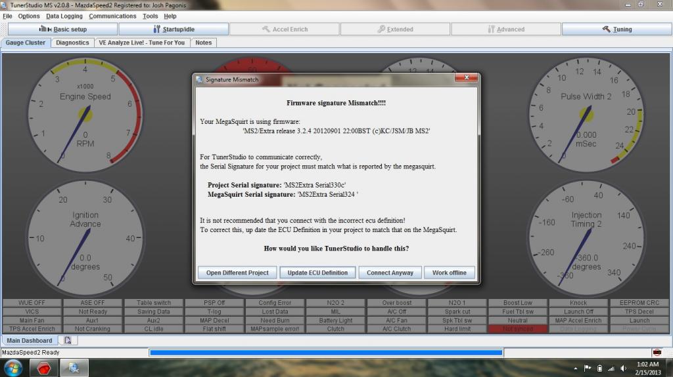Click the Action Center flag tray icon
The image size is (673, 377).
588,368
